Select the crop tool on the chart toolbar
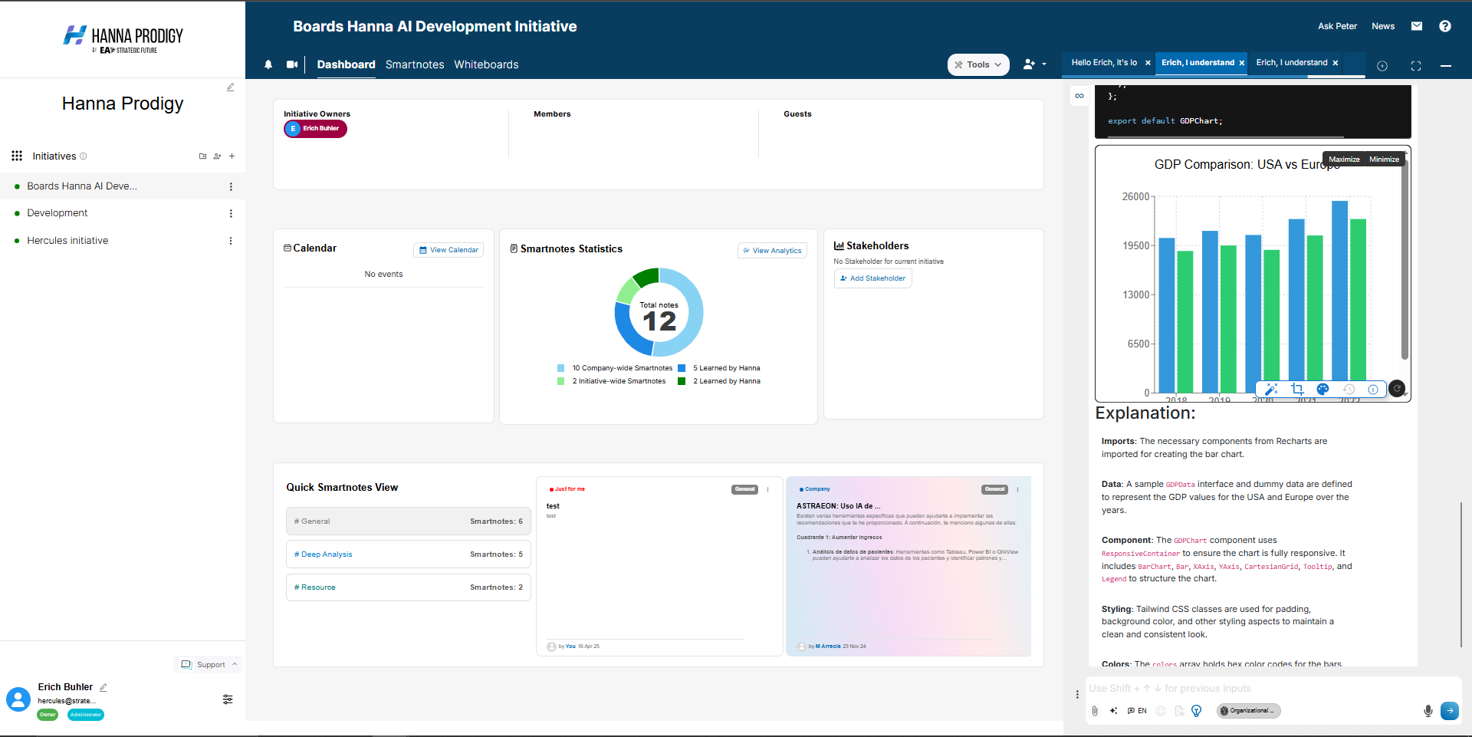The height and width of the screenshot is (737, 1472). point(1297,390)
